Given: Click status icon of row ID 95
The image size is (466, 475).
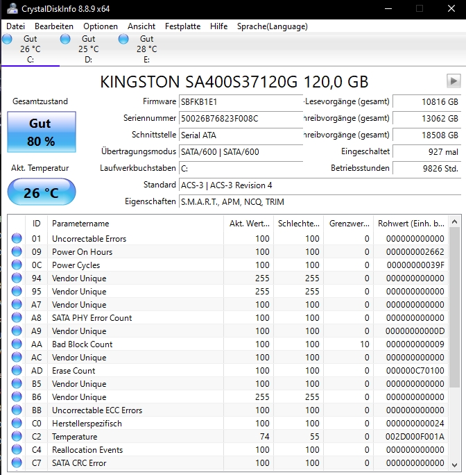Looking at the screenshot, I should 17,291.
